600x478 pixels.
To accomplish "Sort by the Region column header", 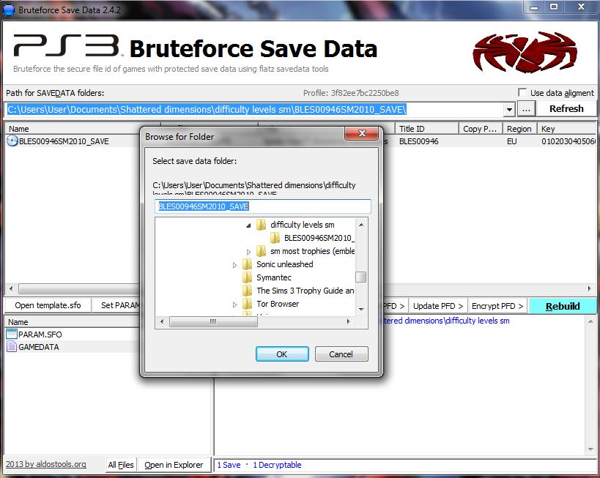I will coord(519,129).
